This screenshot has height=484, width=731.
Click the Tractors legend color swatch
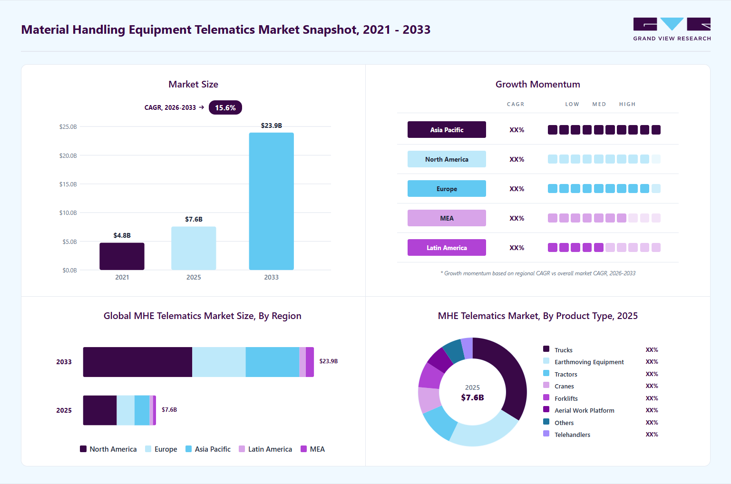pyautogui.click(x=546, y=373)
